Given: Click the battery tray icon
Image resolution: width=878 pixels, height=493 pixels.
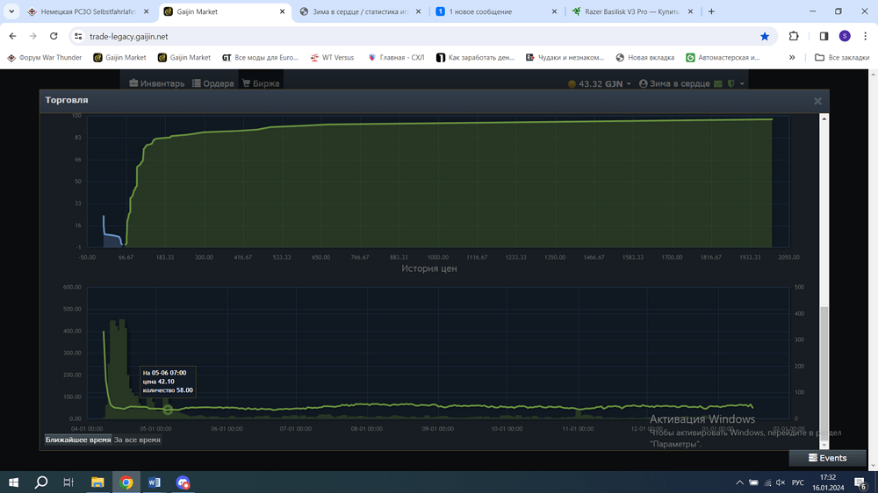Looking at the screenshot, I should click(753, 482).
